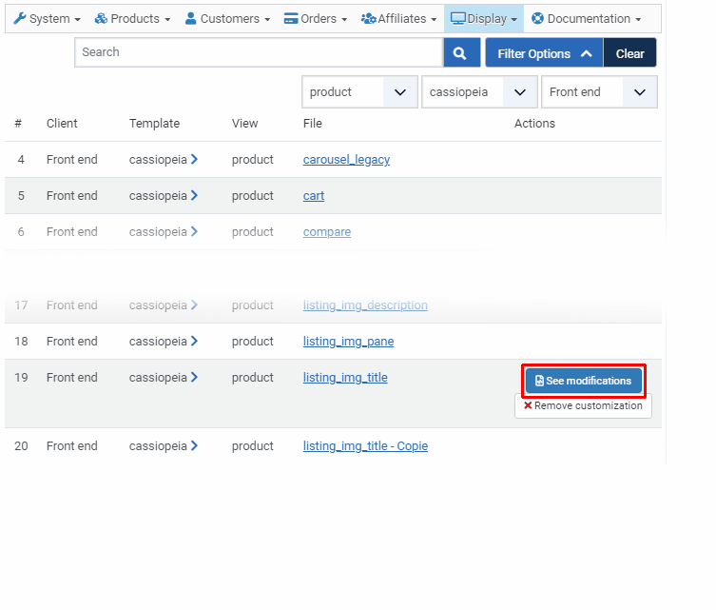Open the carousel_legacy file link
716x610 pixels.
(346, 160)
